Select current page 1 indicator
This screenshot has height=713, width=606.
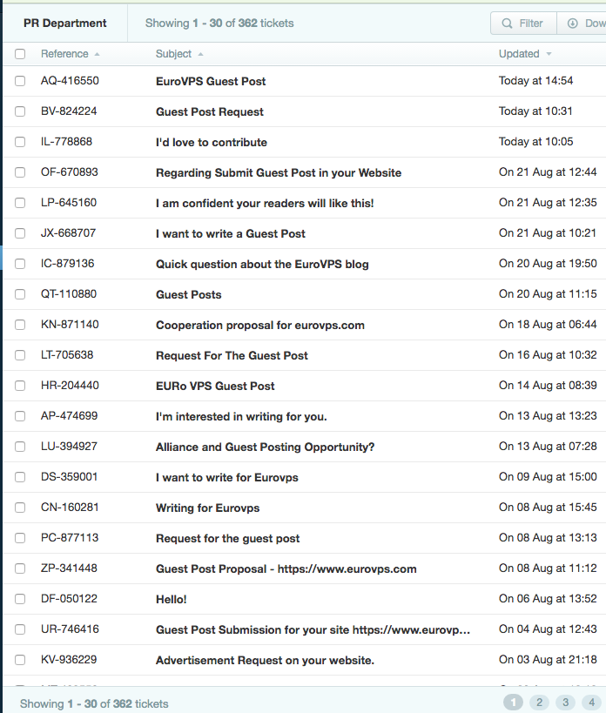pyautogui.click(x=513, y=703)
